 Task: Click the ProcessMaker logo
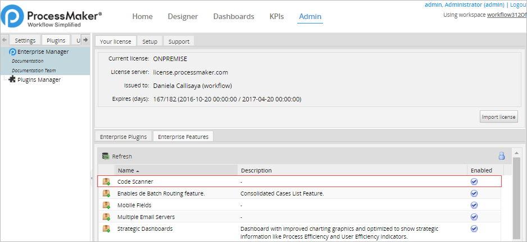point(52,17)
